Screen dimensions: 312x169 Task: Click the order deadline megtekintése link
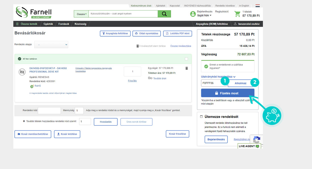pyautogui.click(x=53, y=93)
